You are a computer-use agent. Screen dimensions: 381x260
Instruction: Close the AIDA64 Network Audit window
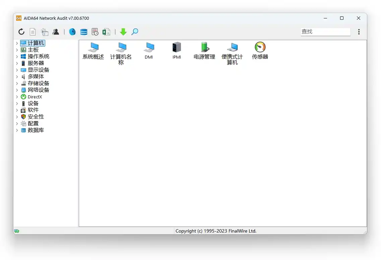pyautogui.click(x=359, y=18)
